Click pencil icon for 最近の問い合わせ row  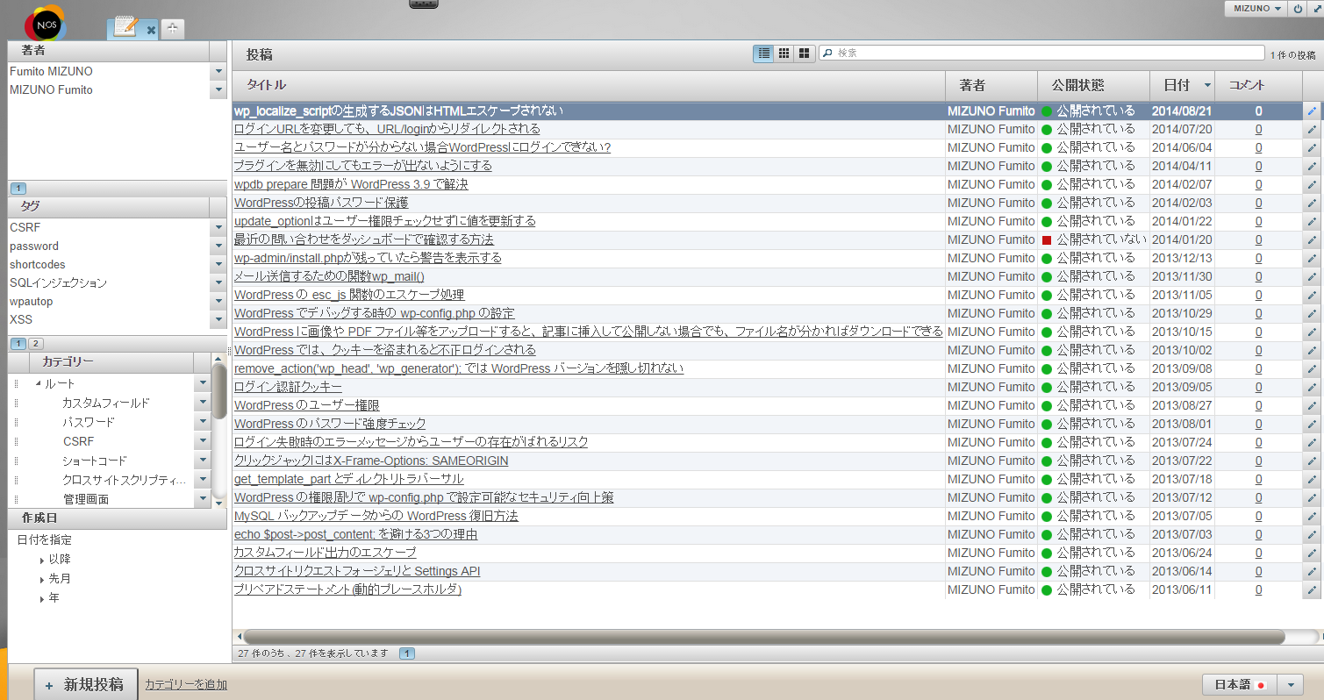1312,239
